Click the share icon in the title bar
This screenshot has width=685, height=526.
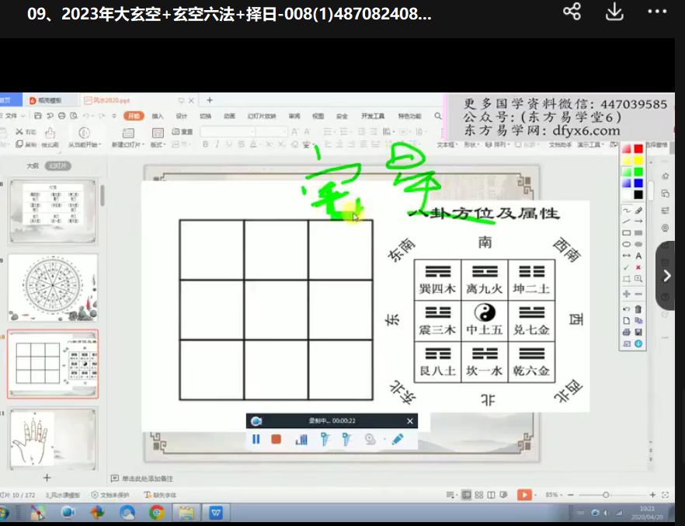(x=572, y=12)
